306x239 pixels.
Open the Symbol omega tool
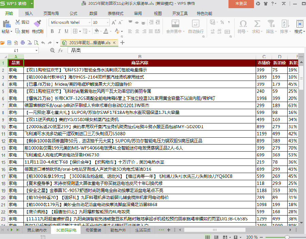point(243,24)
